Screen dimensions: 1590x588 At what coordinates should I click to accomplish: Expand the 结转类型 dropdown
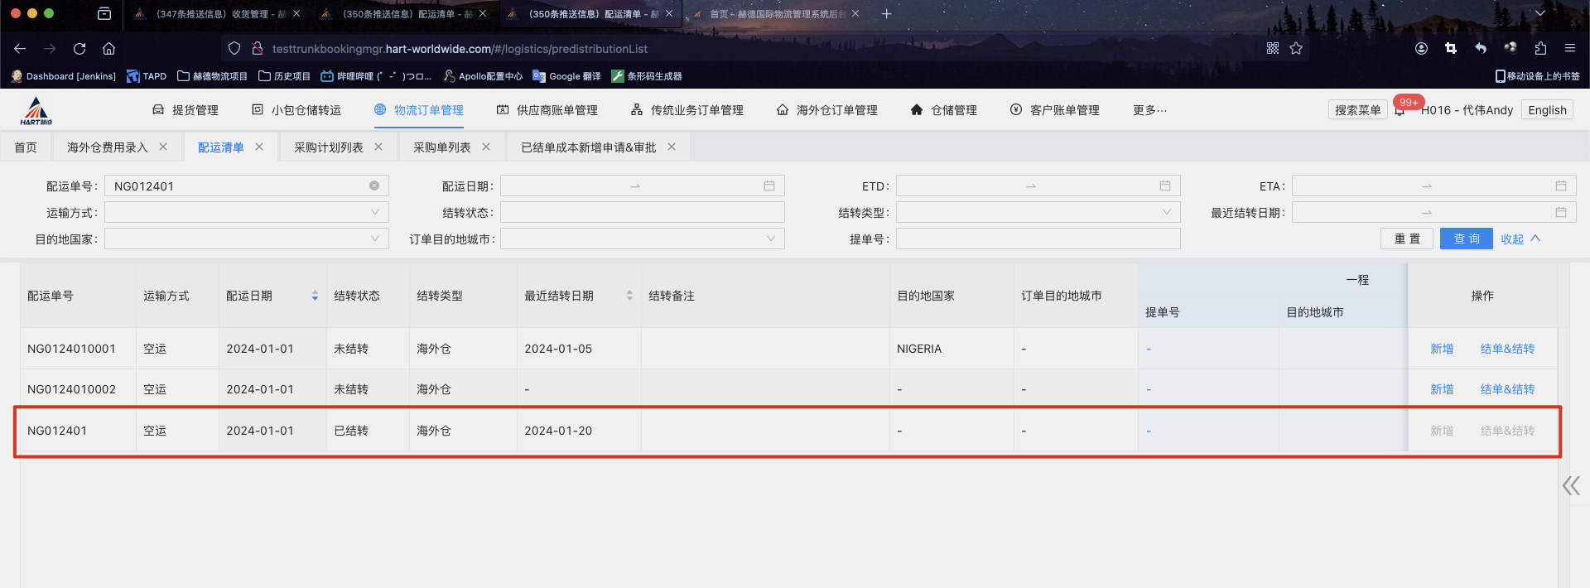click(1038, 213)
